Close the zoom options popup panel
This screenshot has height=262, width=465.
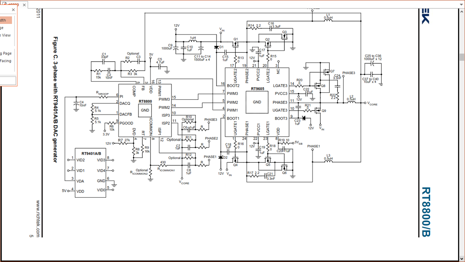(x=13, y=10)
